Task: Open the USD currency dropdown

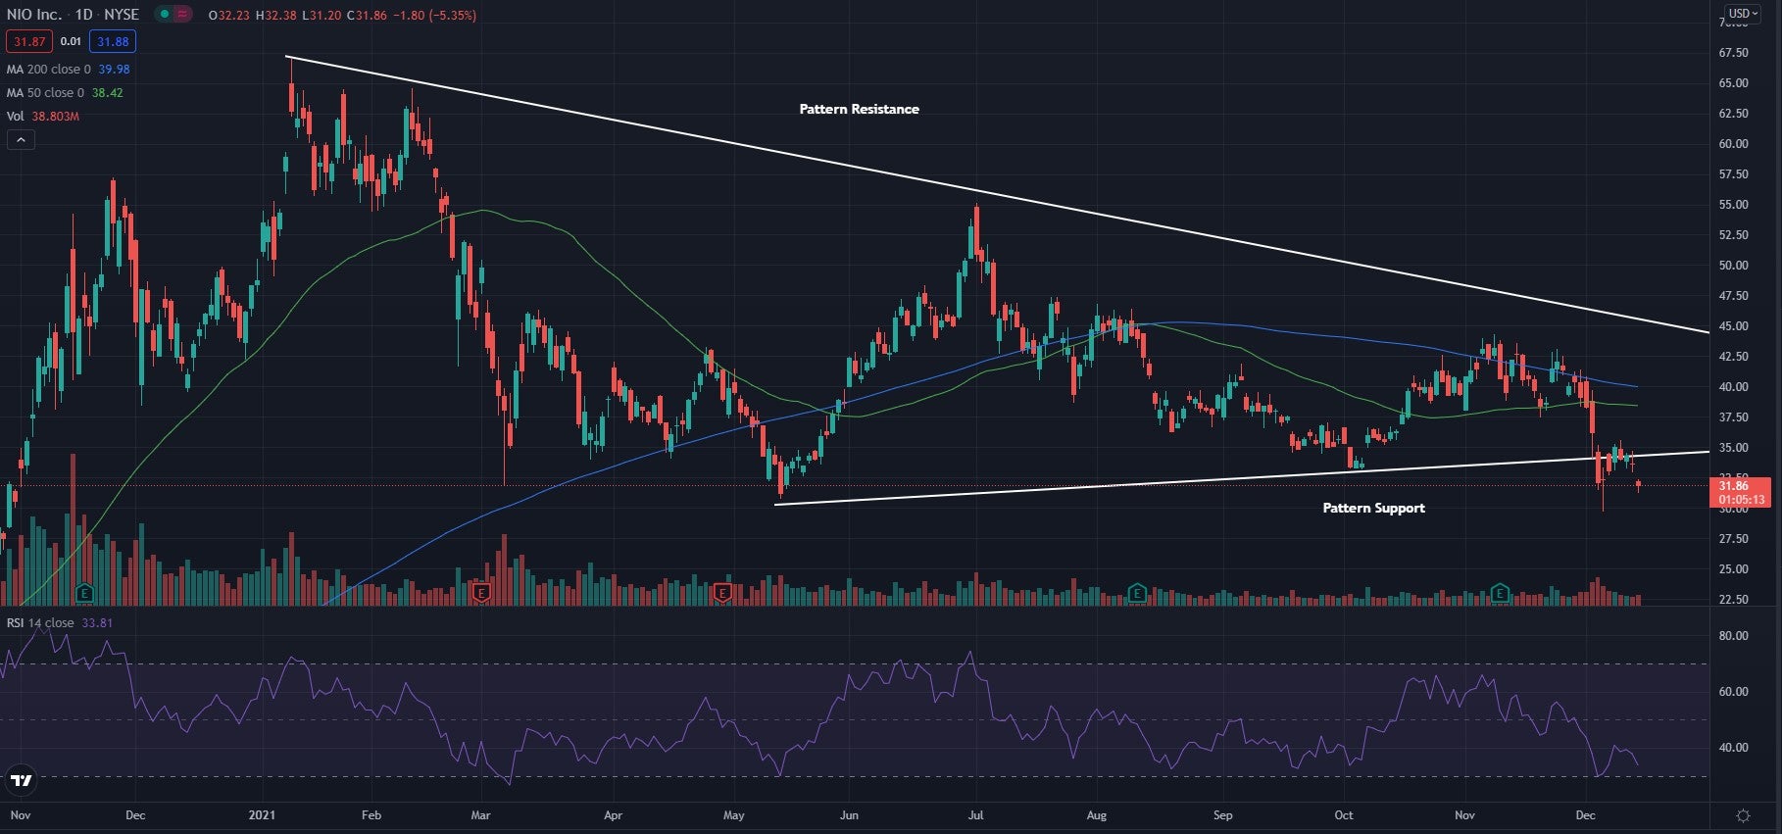Action: tap(1742, 14)
